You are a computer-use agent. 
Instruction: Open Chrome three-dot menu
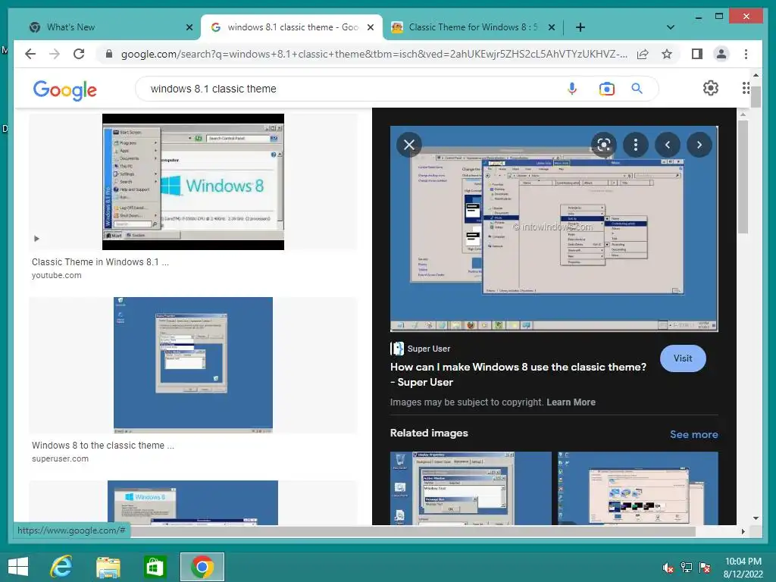[746, 54]
